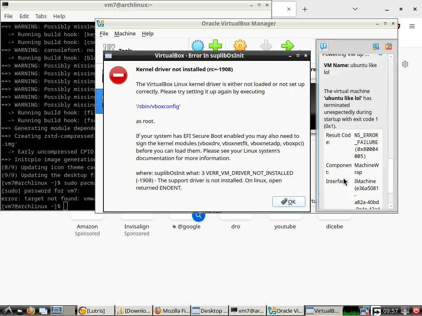The width and height of the screenshot is (422, 316).
Task: Click the new tab page settings gear
Action: (405, 64)
